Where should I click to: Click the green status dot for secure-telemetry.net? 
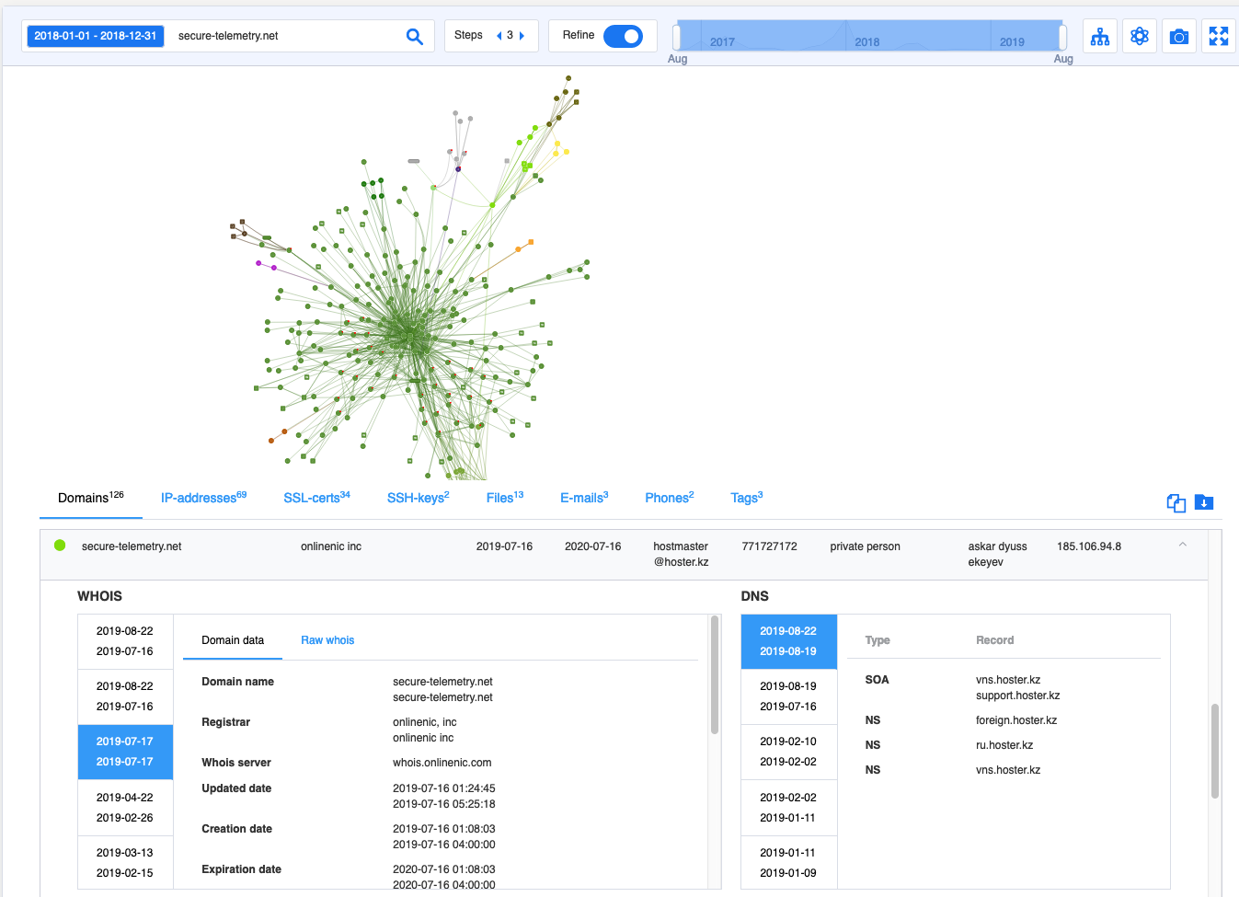tap(60, 546)
